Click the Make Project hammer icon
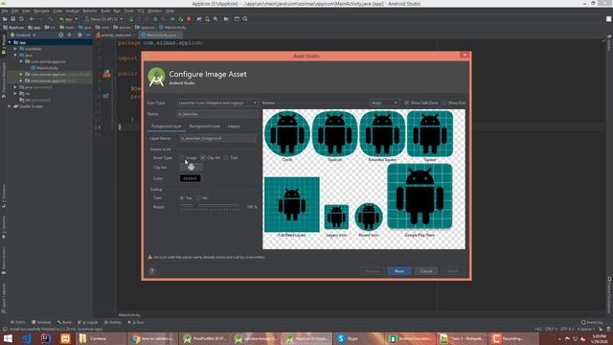This screenshot has height=345, width=613. (x=51, y=19)
